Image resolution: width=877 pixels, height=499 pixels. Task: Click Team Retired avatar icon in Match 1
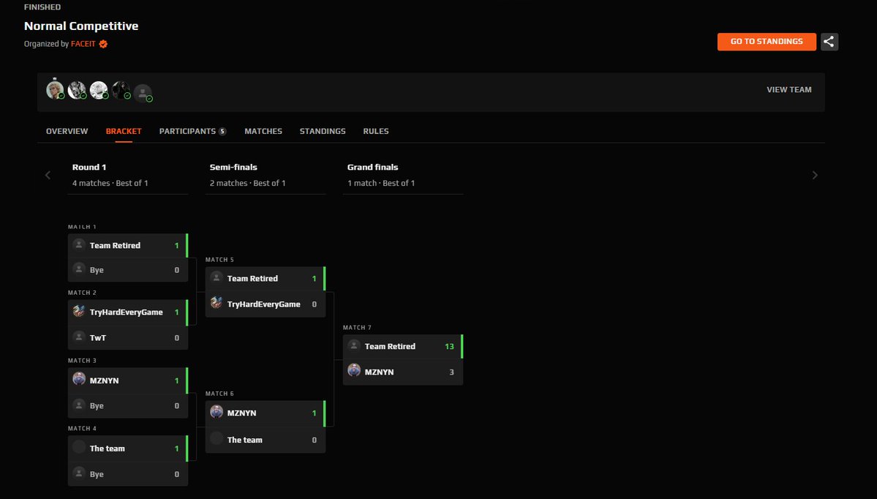click(79, 244)
